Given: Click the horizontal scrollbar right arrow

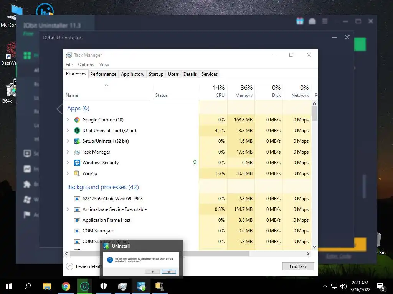Looking at the screenshot, I should click(308, 254).
